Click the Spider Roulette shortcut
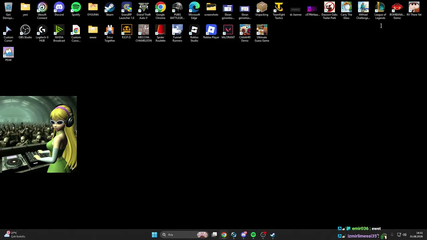 click(x=160, y=33)
